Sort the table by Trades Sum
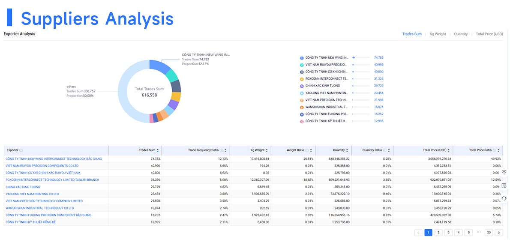Viewport: 510px width, 242px height. coord(158,150)
